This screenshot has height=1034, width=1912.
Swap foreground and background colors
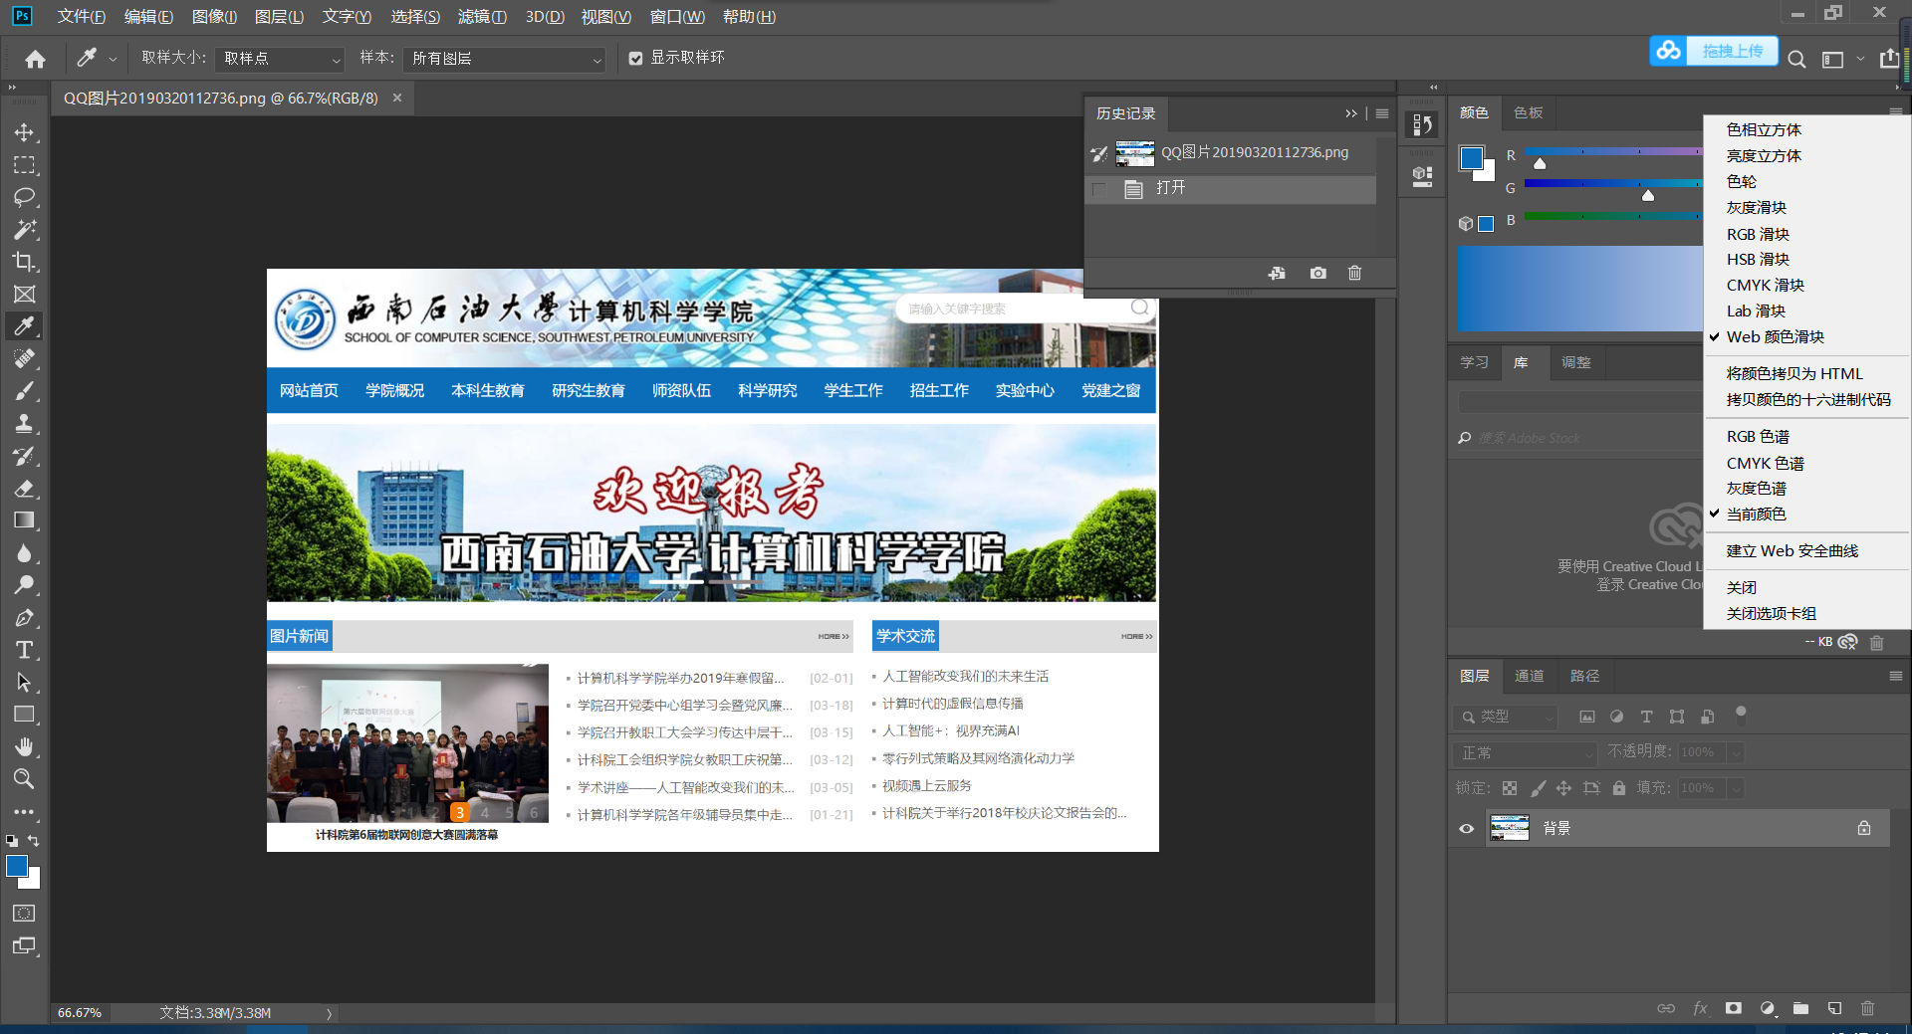[33, 841]
